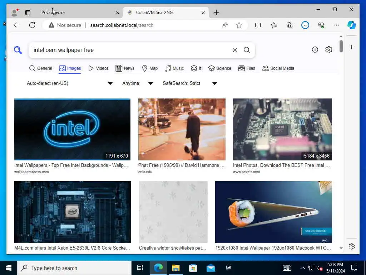Open Edge Settings and more menu
Screen dimensions: 366x275
coord(337,25)
